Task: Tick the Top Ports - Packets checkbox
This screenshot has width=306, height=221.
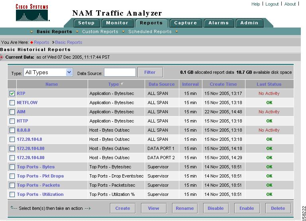Action: (12, 185)
